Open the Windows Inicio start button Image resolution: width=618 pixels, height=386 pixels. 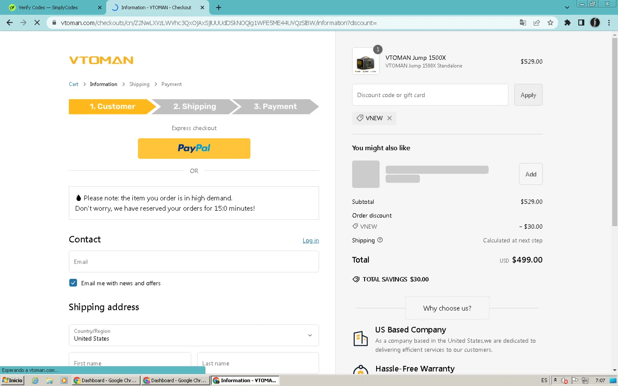(13, 381)
